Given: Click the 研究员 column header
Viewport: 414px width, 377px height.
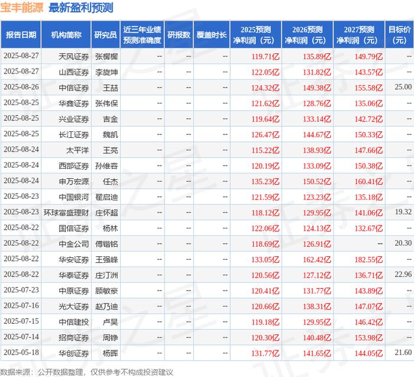Looking at the screenshot, I should (106, 34).
